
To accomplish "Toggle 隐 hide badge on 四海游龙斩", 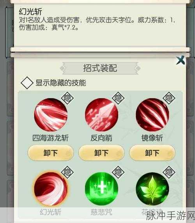I will (67, 98).
